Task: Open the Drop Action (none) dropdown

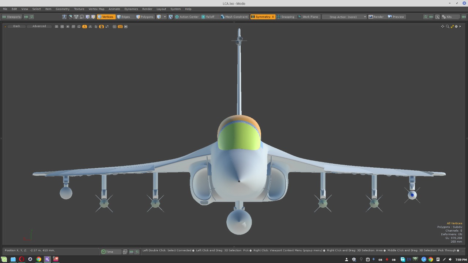Action: [344, 17]
